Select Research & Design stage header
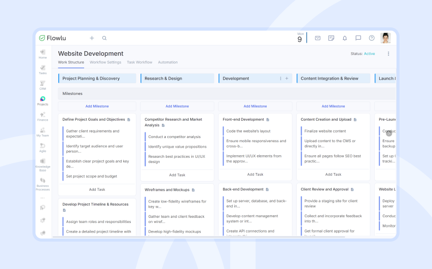This screenshot has height=269, width=432. (x=177, y=78)
